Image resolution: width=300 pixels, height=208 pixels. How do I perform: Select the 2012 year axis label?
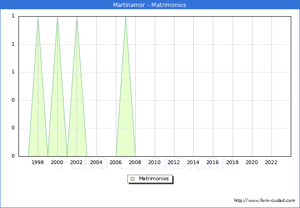(x=174, y=162)
